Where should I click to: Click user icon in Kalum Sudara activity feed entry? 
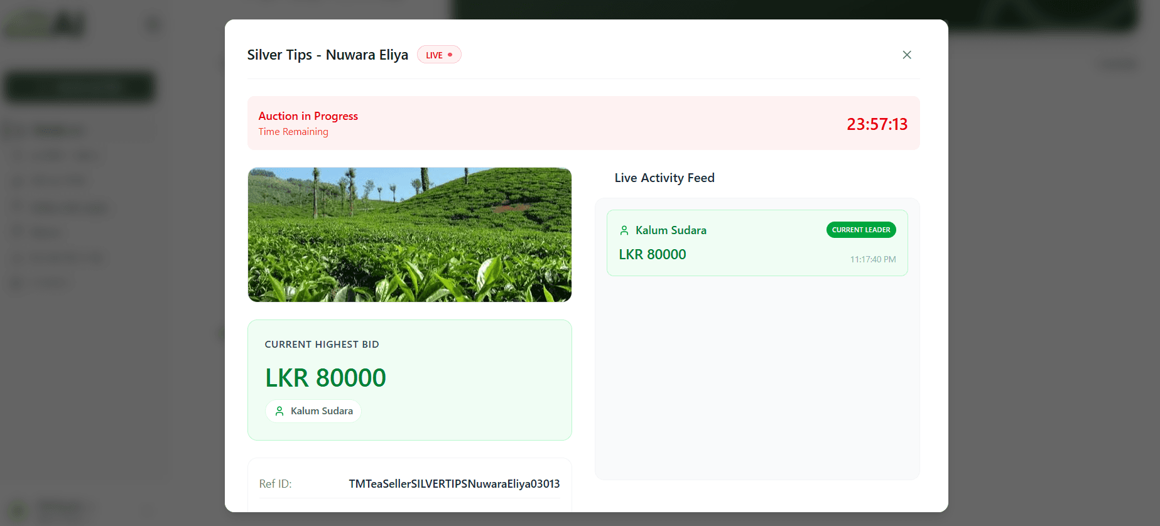coord(624,230)
